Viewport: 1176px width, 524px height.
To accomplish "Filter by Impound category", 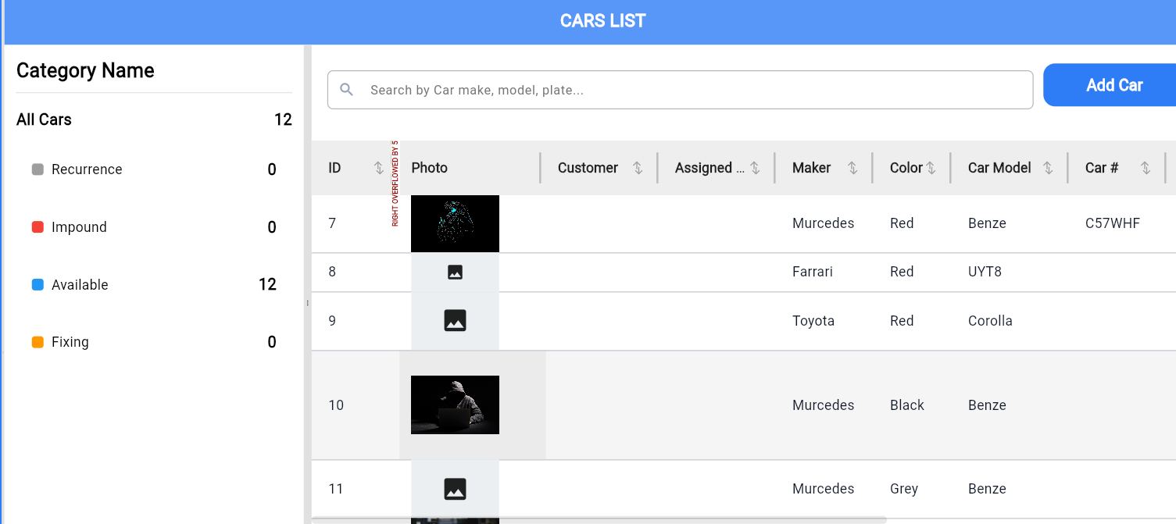I will tap(79, 227).
